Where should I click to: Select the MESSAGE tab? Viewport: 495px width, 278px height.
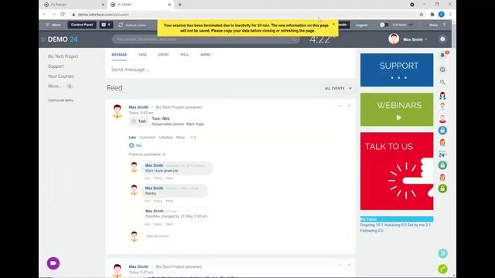coord(119,55)
